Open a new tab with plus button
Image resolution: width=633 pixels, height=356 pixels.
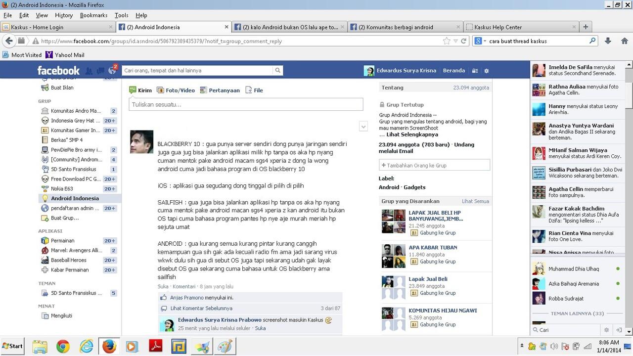[x=586, y=27]
